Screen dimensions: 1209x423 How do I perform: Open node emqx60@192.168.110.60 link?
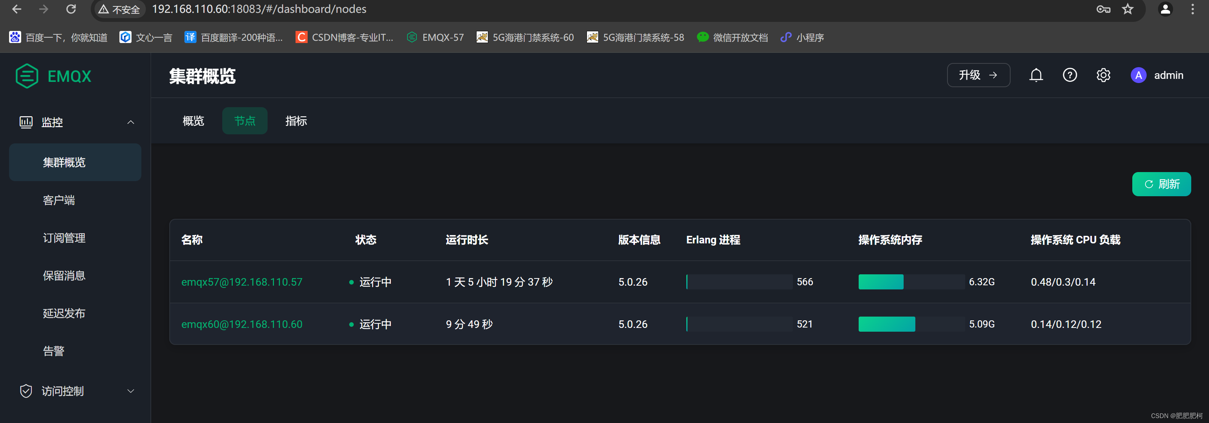(242, 324)
